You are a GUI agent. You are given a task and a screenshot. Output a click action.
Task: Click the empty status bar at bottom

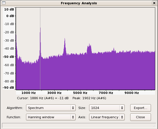coord(75,125)
